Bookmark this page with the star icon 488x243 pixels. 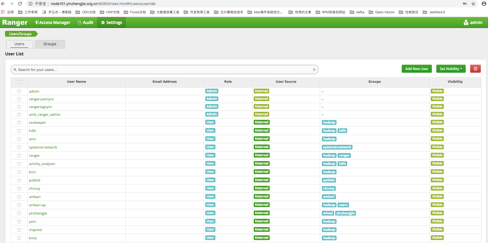tap(473, 4)
